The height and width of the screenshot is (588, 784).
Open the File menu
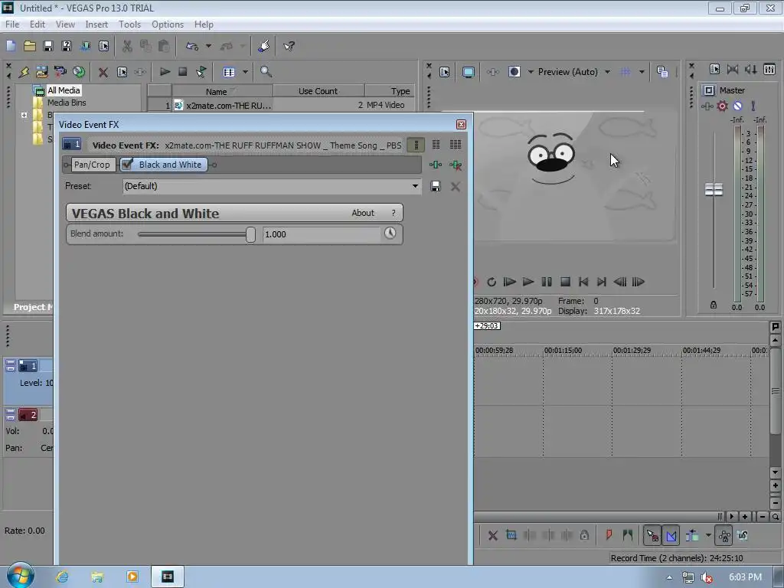pos(12,24)
